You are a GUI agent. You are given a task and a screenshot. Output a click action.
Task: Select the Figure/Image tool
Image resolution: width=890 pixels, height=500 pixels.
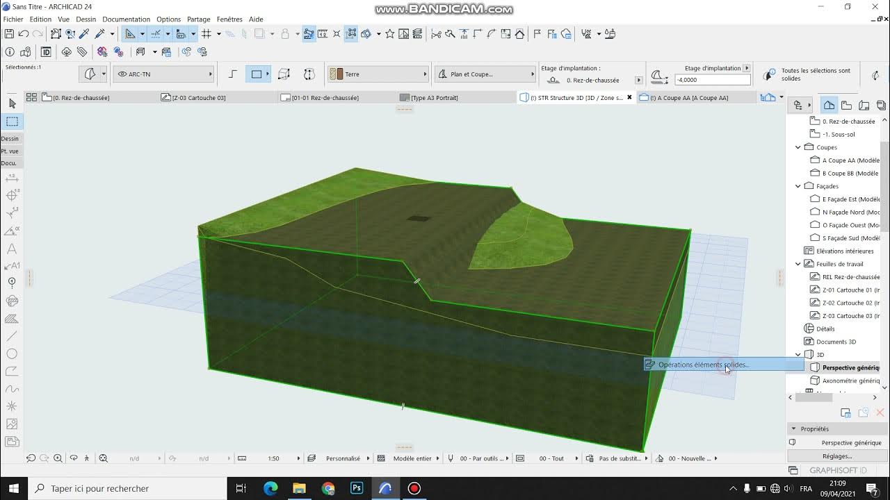12,424
